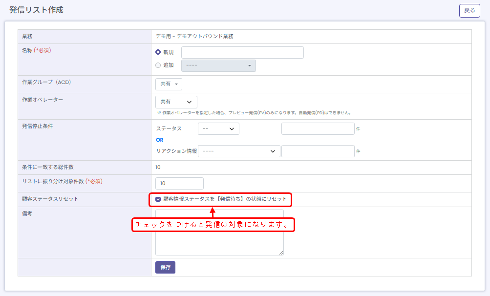
Task: Click the リアクション情報 count input field
Action: [x=318, y=151]
